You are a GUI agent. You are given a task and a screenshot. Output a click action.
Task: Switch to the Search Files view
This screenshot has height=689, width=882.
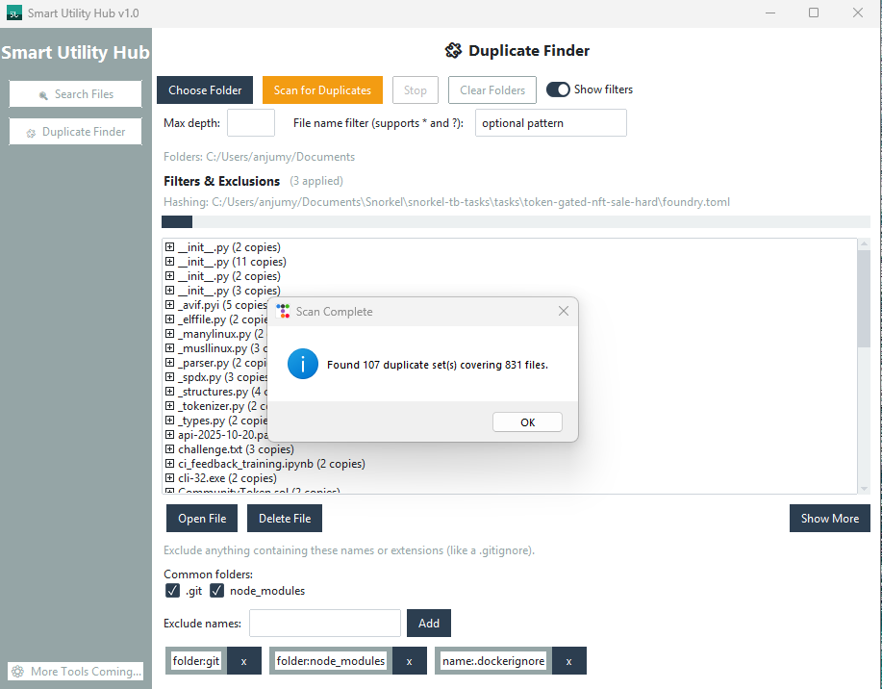(75, 94)
